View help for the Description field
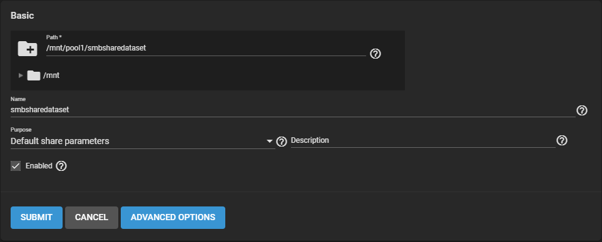The image size is (602, 242). point(562,140)
